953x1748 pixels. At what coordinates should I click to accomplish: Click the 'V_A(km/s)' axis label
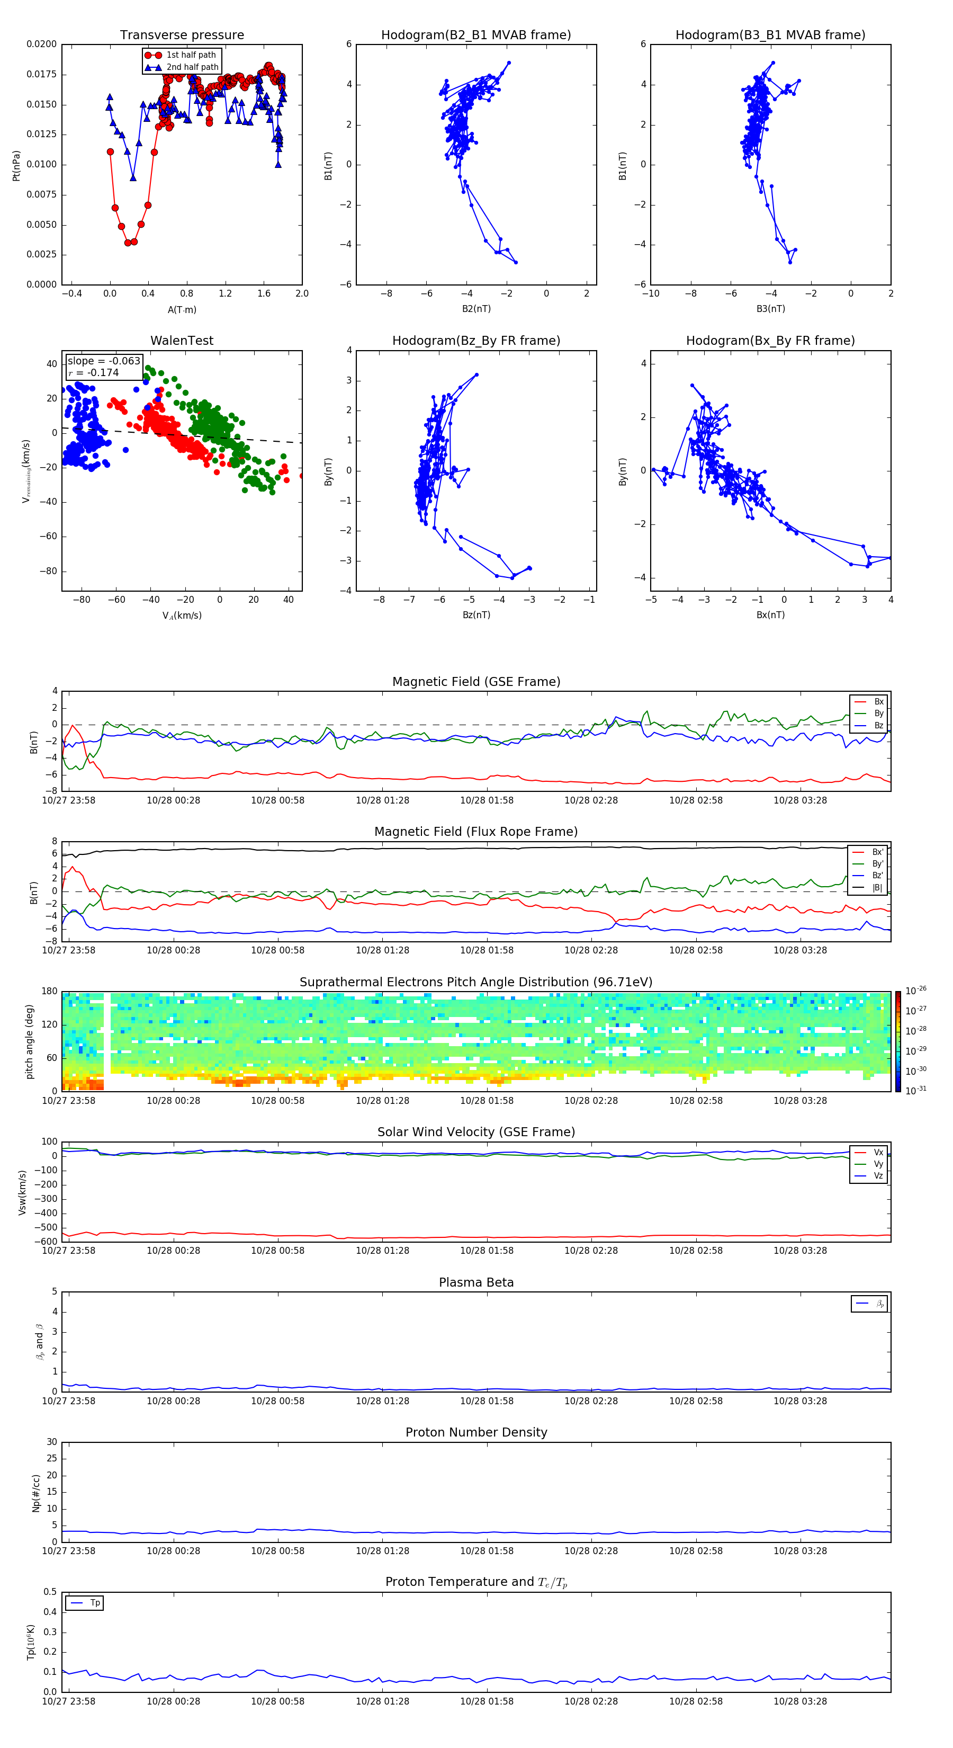[x=182, y=616]
